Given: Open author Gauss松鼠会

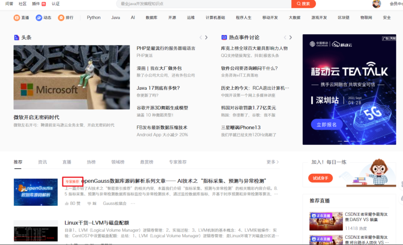Looking at the screenshot, I should [x=115, y=203].
